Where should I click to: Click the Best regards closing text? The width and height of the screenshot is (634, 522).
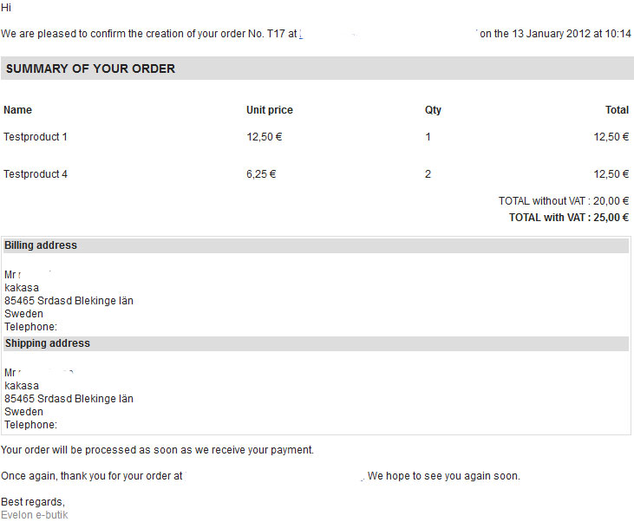(x=33, y=502)
